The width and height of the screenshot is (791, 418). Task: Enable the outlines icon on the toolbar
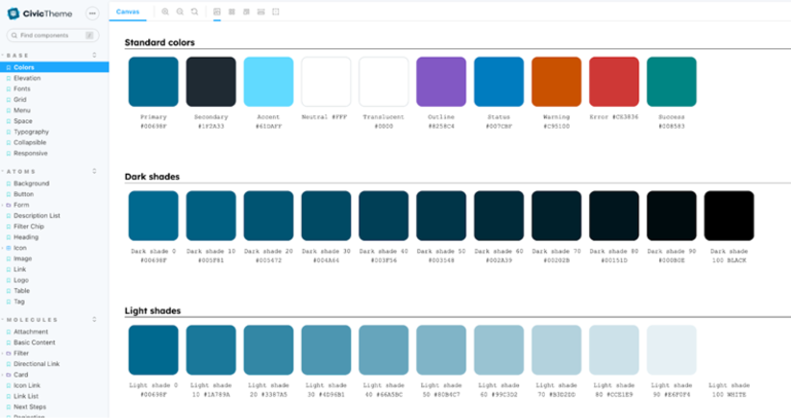click(x=275, y=11)
